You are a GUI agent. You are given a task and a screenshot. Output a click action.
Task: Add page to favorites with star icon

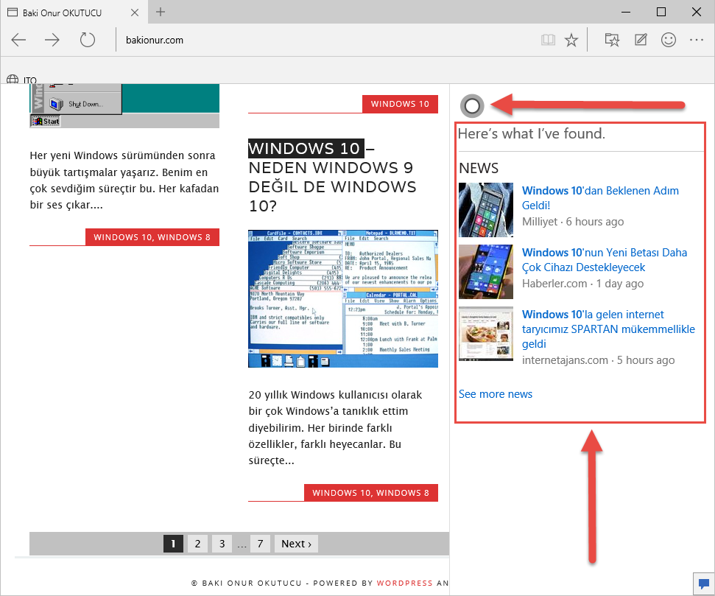[x=571, y=41]
